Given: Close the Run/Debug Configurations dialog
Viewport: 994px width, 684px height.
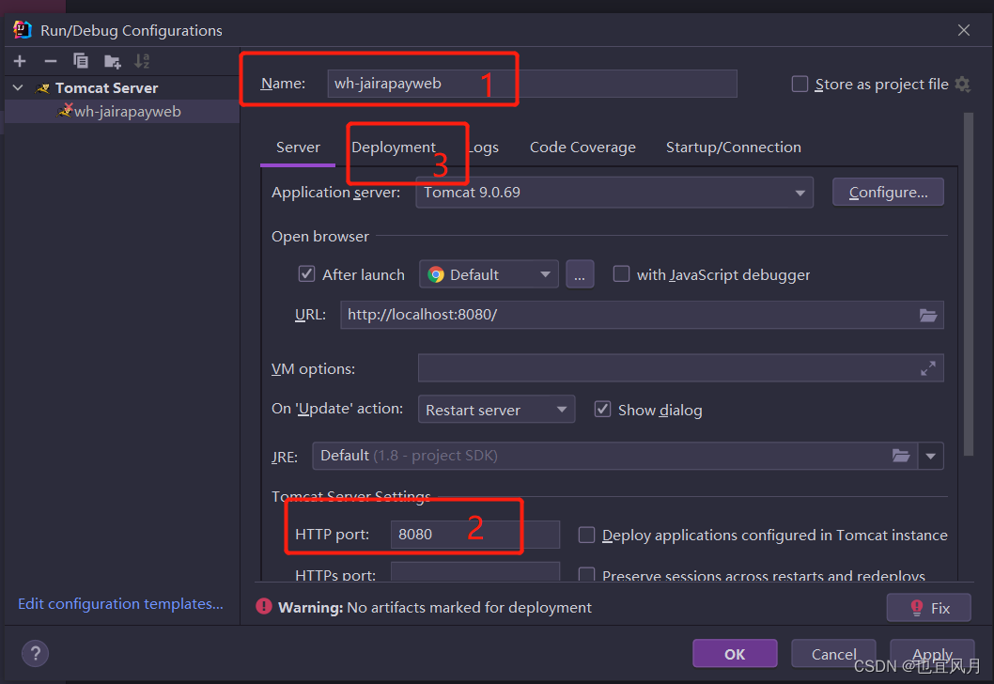Looking at the screenshot, I should [x=964, y=30].
